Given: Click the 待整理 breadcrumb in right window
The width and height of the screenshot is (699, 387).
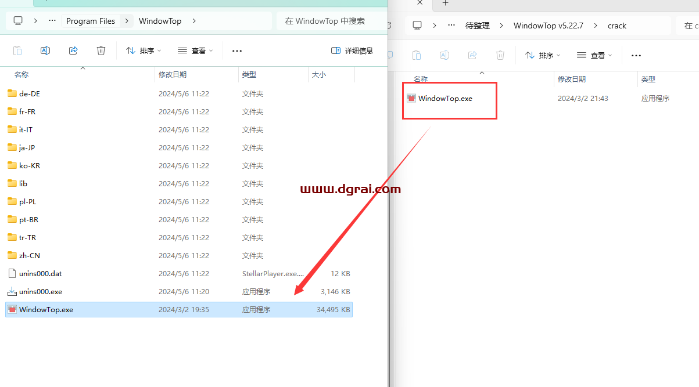Looking at the screenshot, I should [x=478, y=26].
